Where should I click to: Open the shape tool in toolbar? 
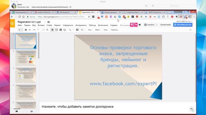click(64, 30)
